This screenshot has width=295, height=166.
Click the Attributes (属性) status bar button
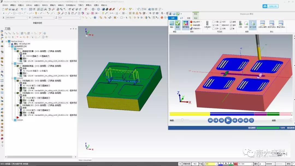click(x=256, y=164)
